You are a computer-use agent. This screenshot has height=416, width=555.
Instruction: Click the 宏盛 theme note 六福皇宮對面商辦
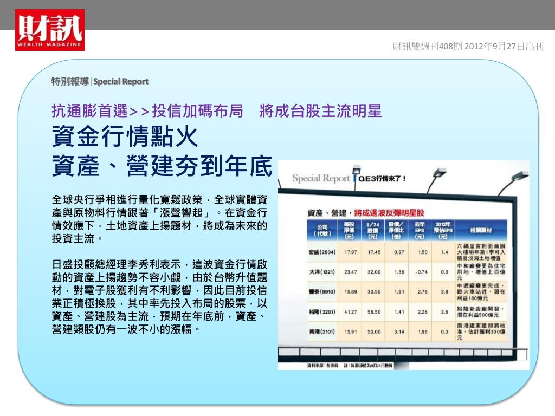pyautogui.click(x=481, y=252)
